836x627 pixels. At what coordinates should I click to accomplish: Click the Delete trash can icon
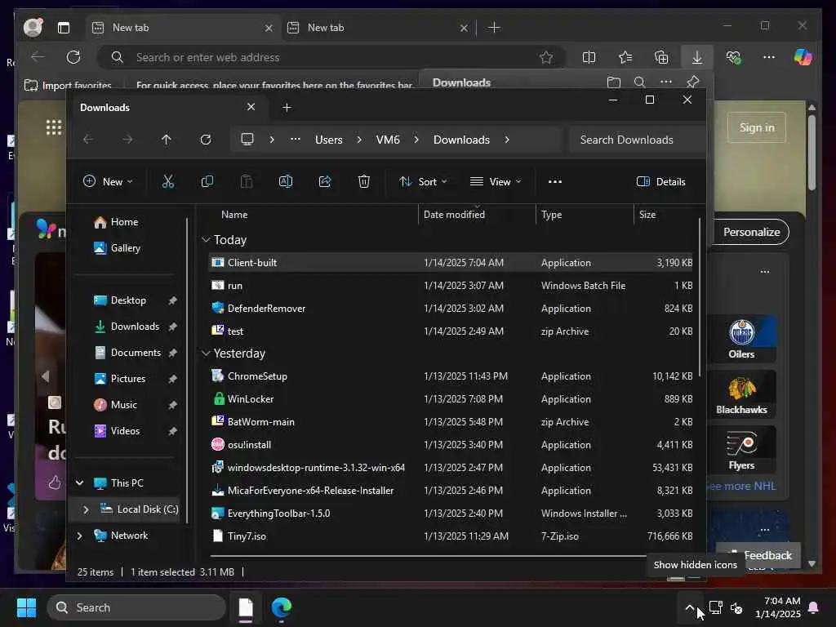coord(363,182)
